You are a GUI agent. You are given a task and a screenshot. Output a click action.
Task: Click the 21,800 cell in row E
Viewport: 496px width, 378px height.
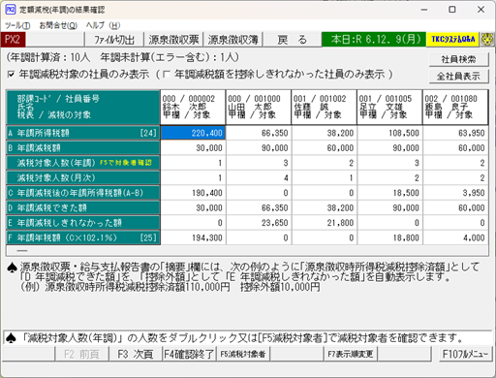tap(325, 223)
